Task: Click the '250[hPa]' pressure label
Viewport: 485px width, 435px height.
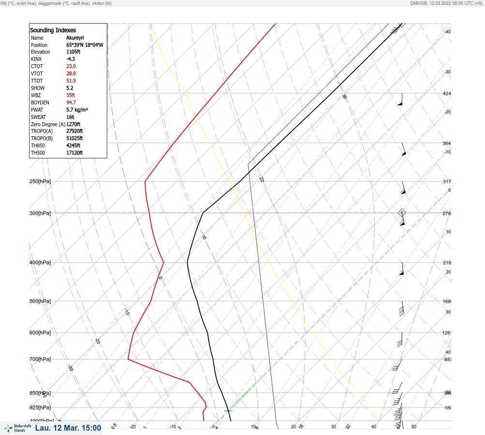Action: click(x=40, y=181)
